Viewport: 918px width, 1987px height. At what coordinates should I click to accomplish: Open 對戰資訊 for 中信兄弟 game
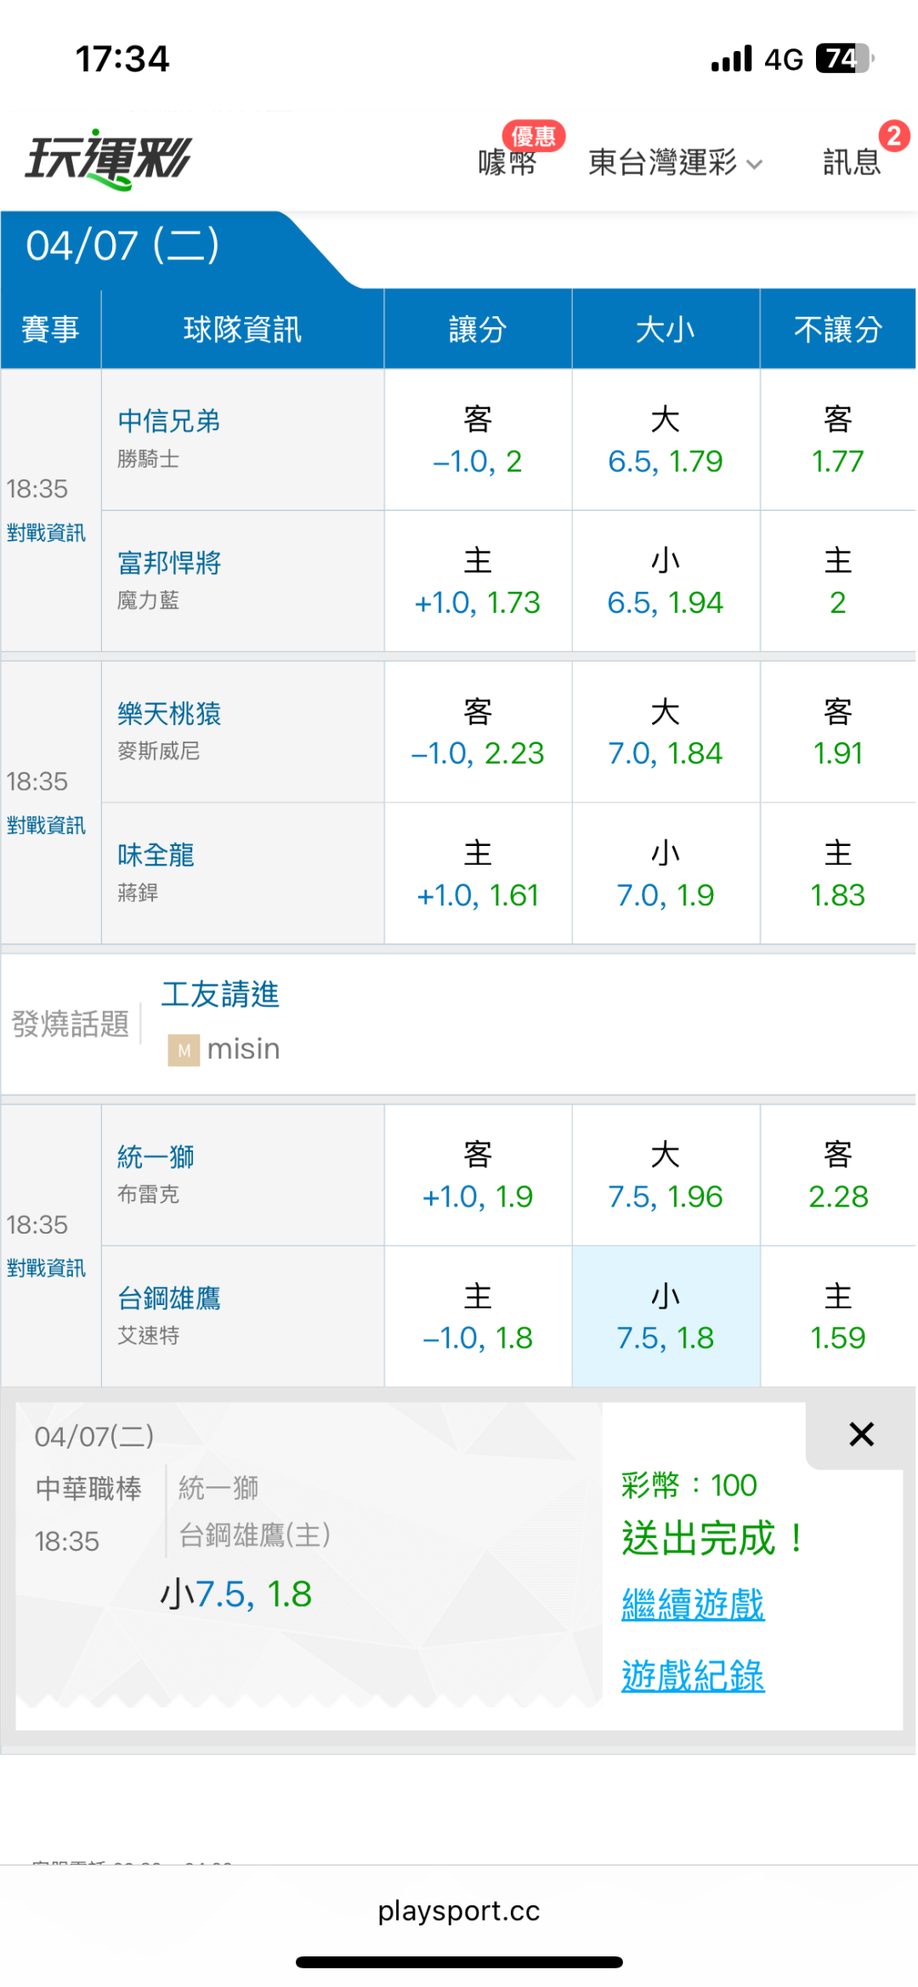[47, 533]
